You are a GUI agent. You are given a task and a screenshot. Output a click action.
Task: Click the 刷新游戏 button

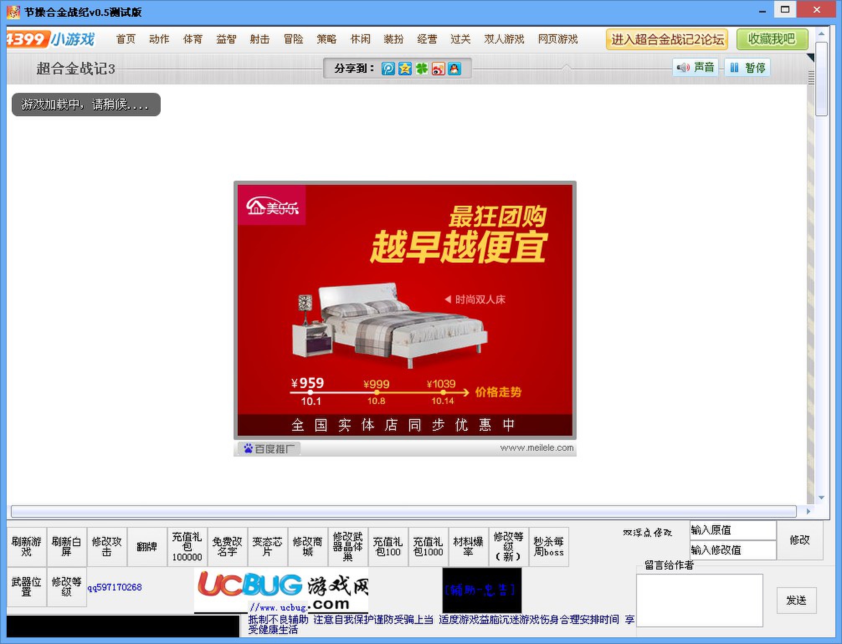(26, 547)
